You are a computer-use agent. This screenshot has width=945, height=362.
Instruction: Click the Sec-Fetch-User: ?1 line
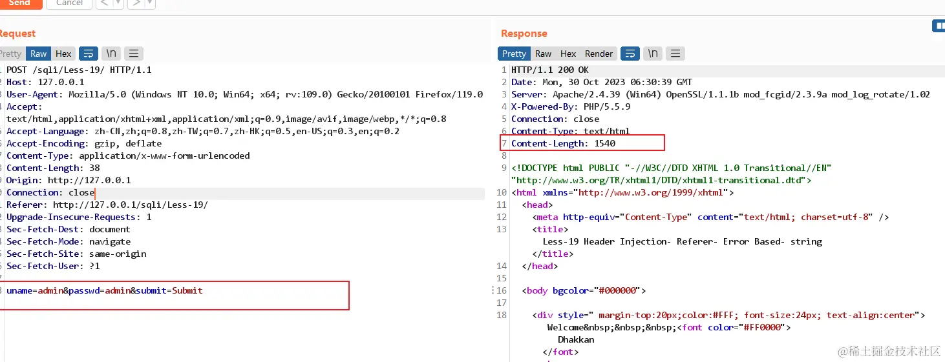coord(53,266)
